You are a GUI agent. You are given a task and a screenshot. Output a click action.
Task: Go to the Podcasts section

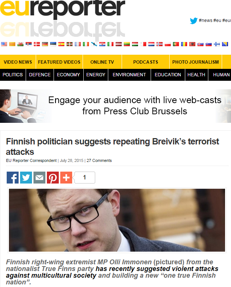pyautogui.click(x=145, y=62)
